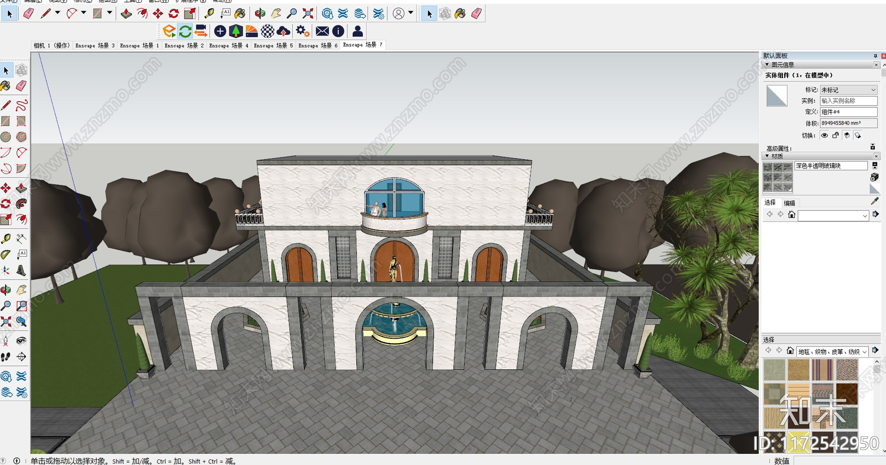Click secondary pane toggle beside material name
This screenshot has width=886, height=465.
pos(875,166)
